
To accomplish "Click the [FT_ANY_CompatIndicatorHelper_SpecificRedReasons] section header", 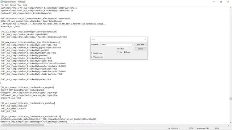I will [30, 42].
